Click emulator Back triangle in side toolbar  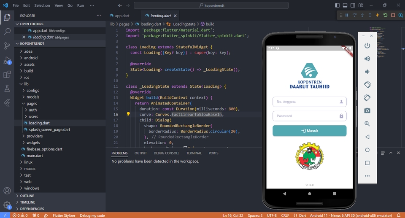pyautogui.click(x=367, y=137)
